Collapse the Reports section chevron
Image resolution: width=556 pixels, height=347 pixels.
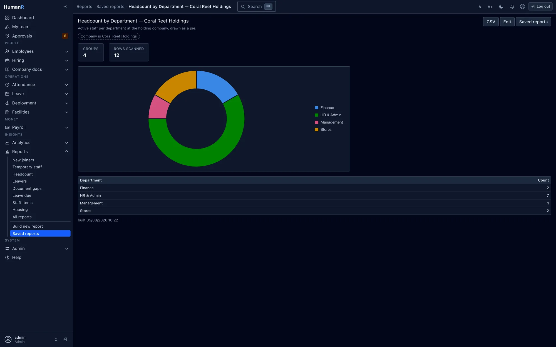[x=66, y=152]
